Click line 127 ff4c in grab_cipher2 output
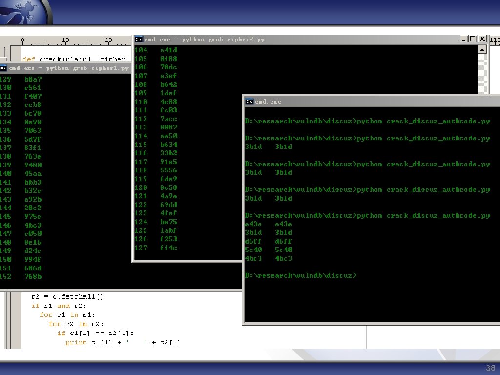Screen dimensions: 500x375 click(156, 248)
